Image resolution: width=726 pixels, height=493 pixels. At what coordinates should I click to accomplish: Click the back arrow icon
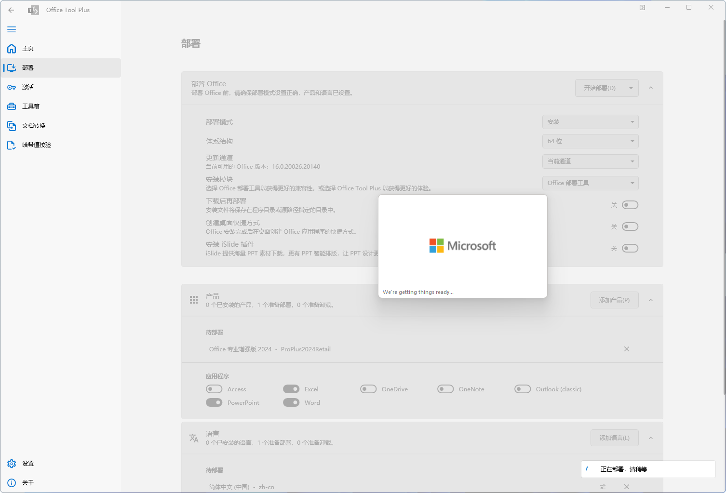pos(11,10)
